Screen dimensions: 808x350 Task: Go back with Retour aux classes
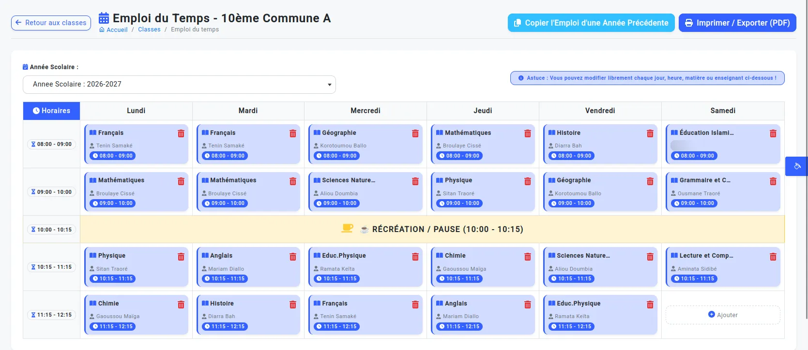[x=51, y=23]
